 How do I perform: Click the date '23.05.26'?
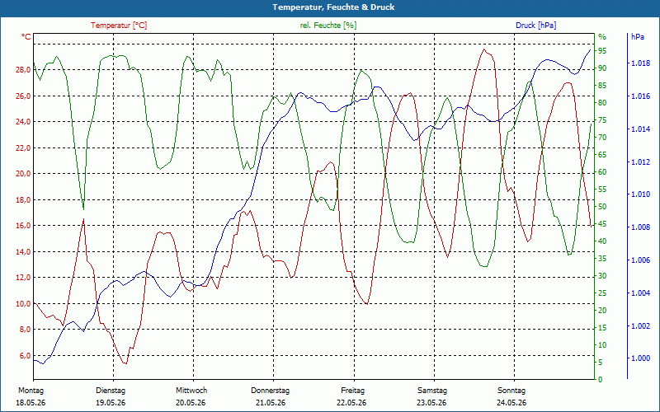431,403
